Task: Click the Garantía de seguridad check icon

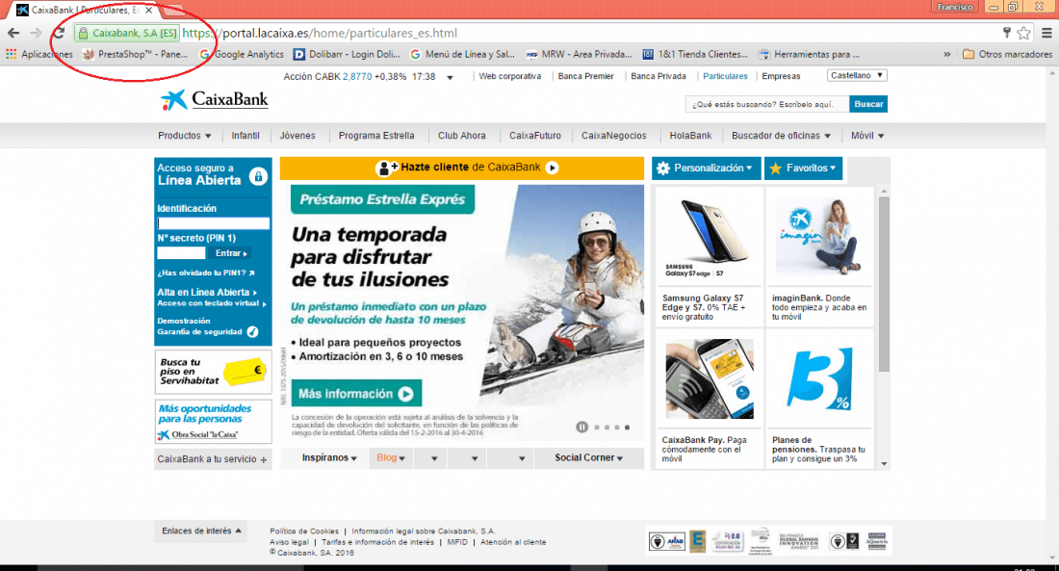Action: [x=252, y=332]
